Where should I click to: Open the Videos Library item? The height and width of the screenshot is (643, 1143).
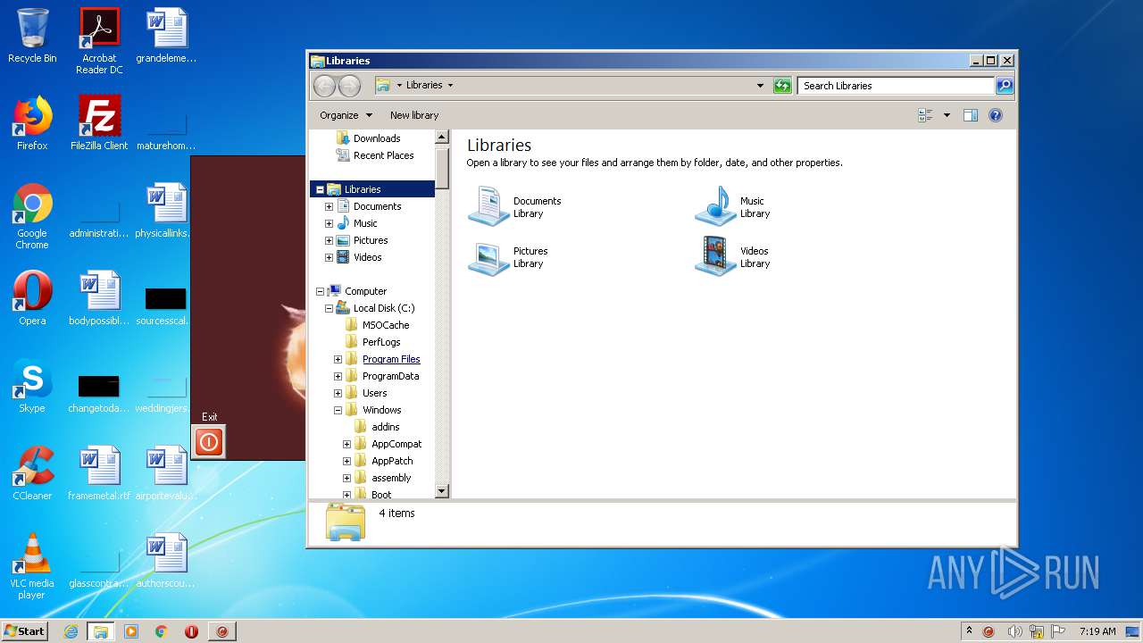[x=733, y=257]
